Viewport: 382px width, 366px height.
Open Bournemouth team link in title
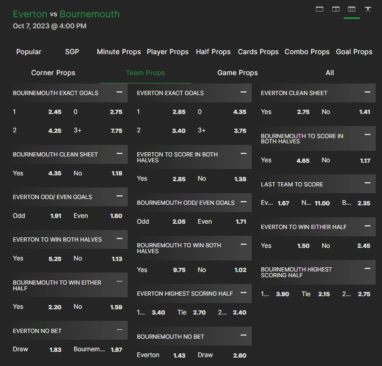coord(90,14)
